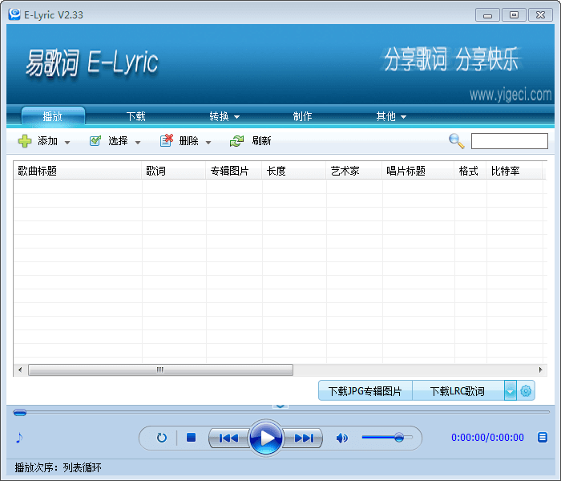Sort by 比特率 column header
This screenshot has height=481, width=561.
click(x=515, y=171)
